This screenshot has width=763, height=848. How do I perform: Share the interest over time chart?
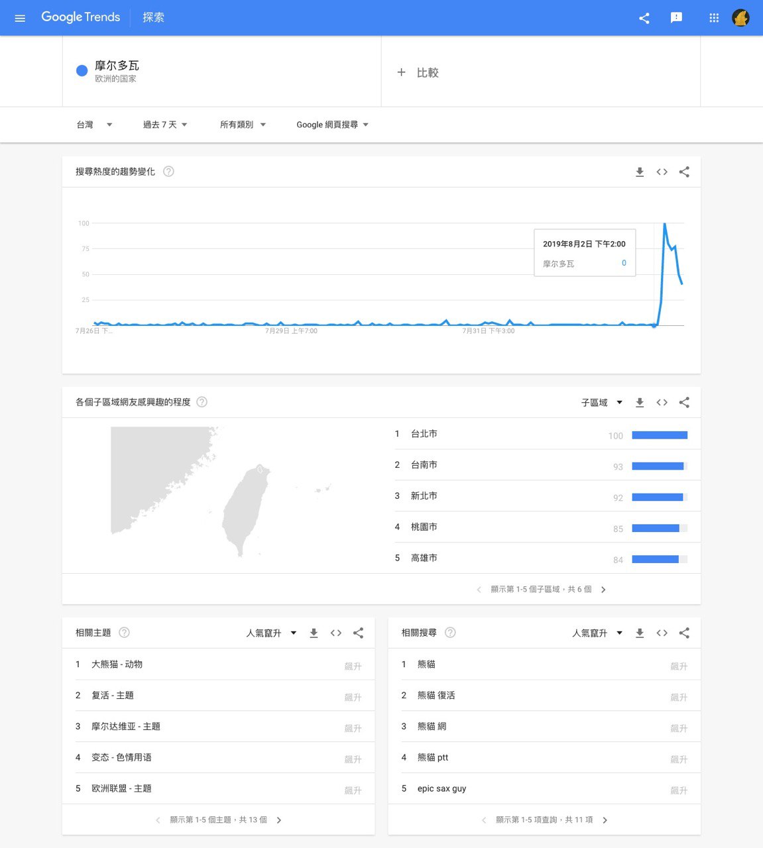tap(684, 172)
